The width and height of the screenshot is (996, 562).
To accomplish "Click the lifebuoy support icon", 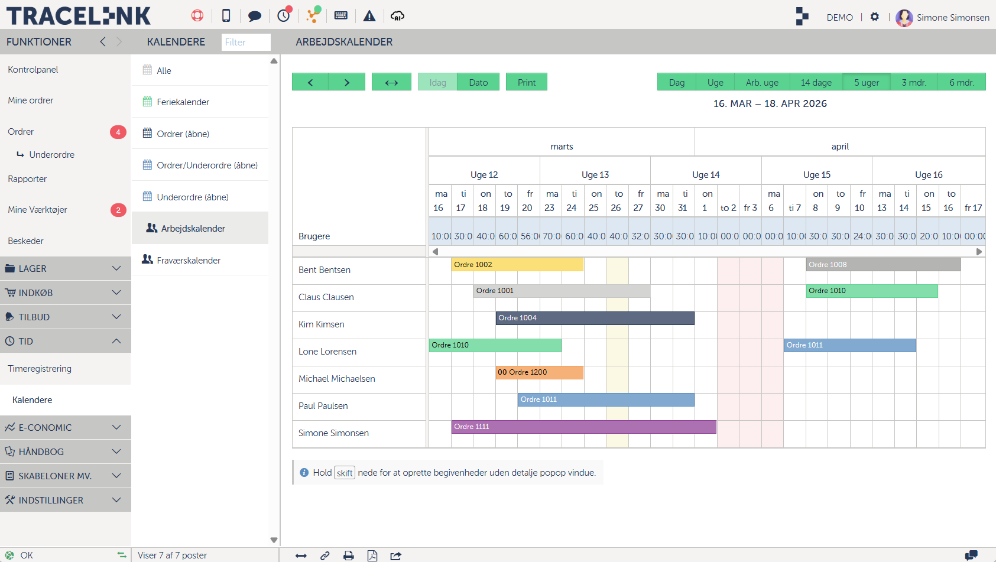I will [x=197, y=16].
